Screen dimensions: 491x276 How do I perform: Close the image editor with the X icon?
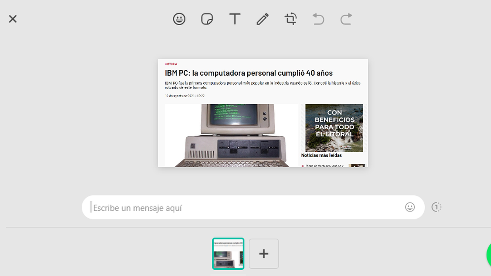tap(13, 19)
